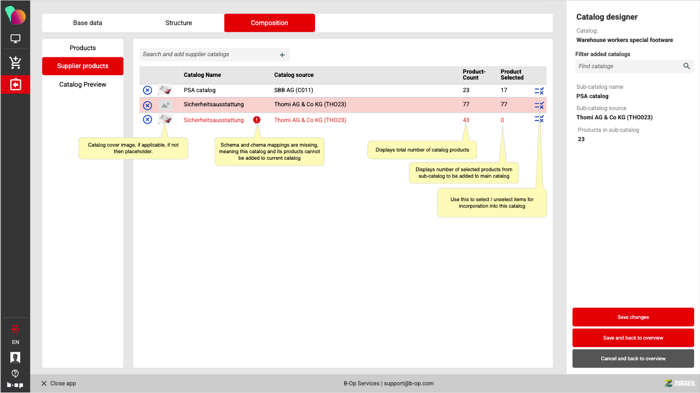Click plus icon to add supplier catalog
700x393 pixels.
click(x=282, y=55)
